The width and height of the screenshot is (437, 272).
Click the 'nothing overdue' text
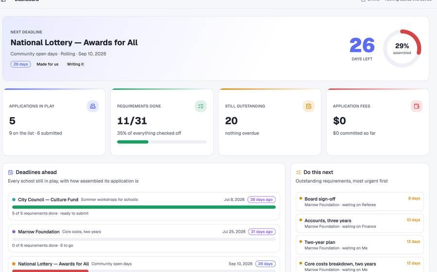click(242, 133)
